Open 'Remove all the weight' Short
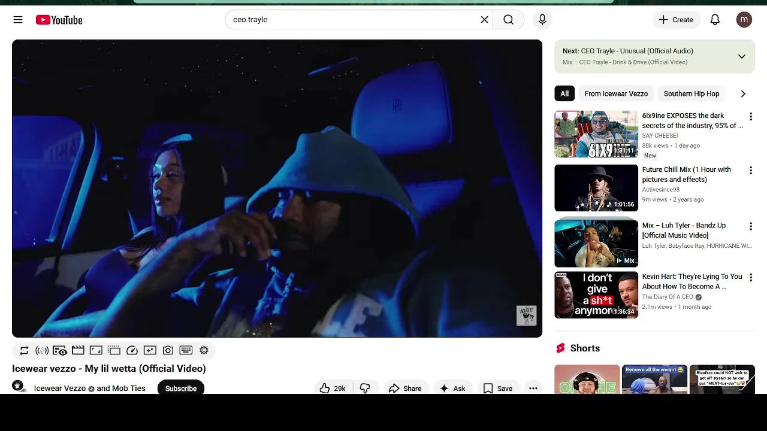The width and height of the screenshot is (767, 431). click(654, 379)
